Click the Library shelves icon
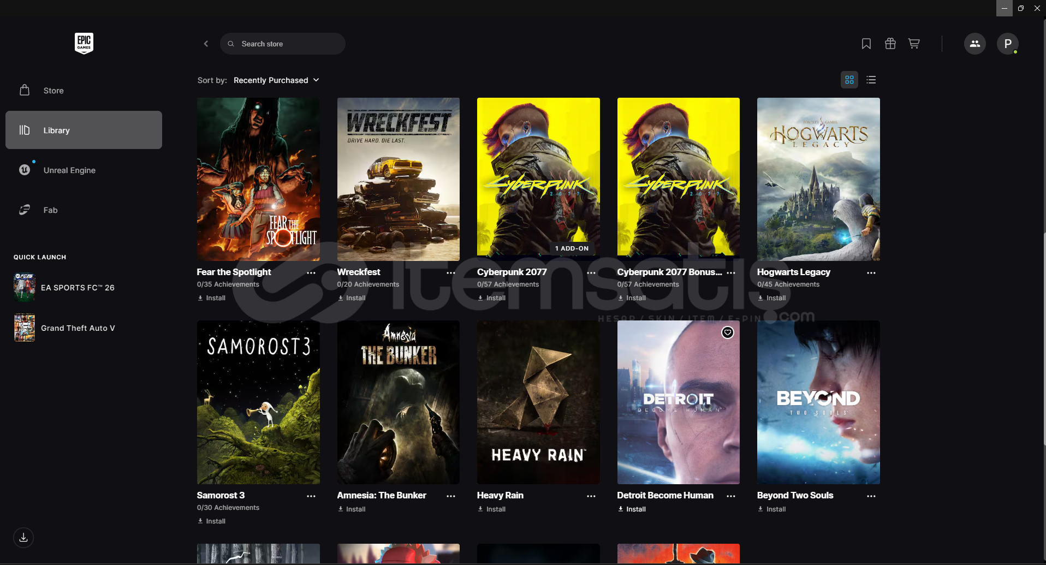This screenshot has width=1046, height=565. coord(25,130)
